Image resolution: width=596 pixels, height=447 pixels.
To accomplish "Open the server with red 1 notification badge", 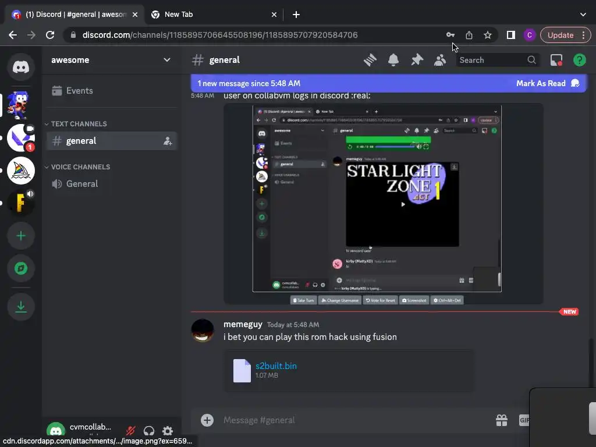I will pos(21,138).
